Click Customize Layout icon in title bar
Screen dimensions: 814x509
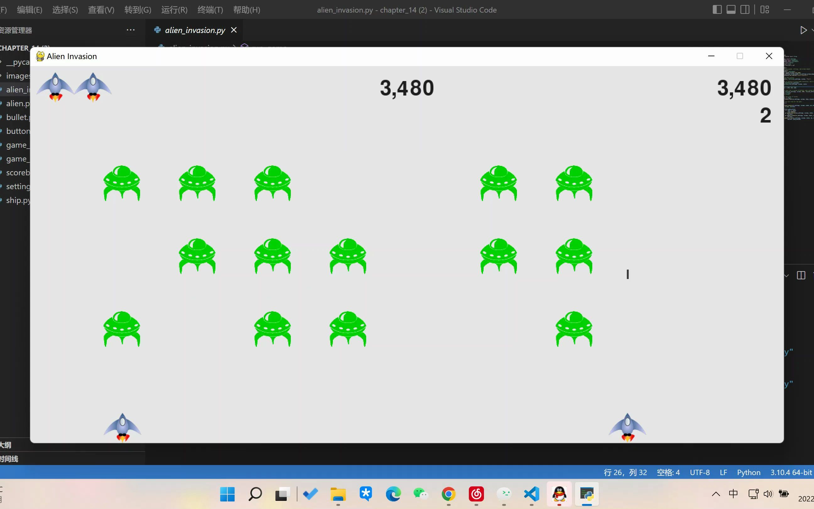pos(765,9)
